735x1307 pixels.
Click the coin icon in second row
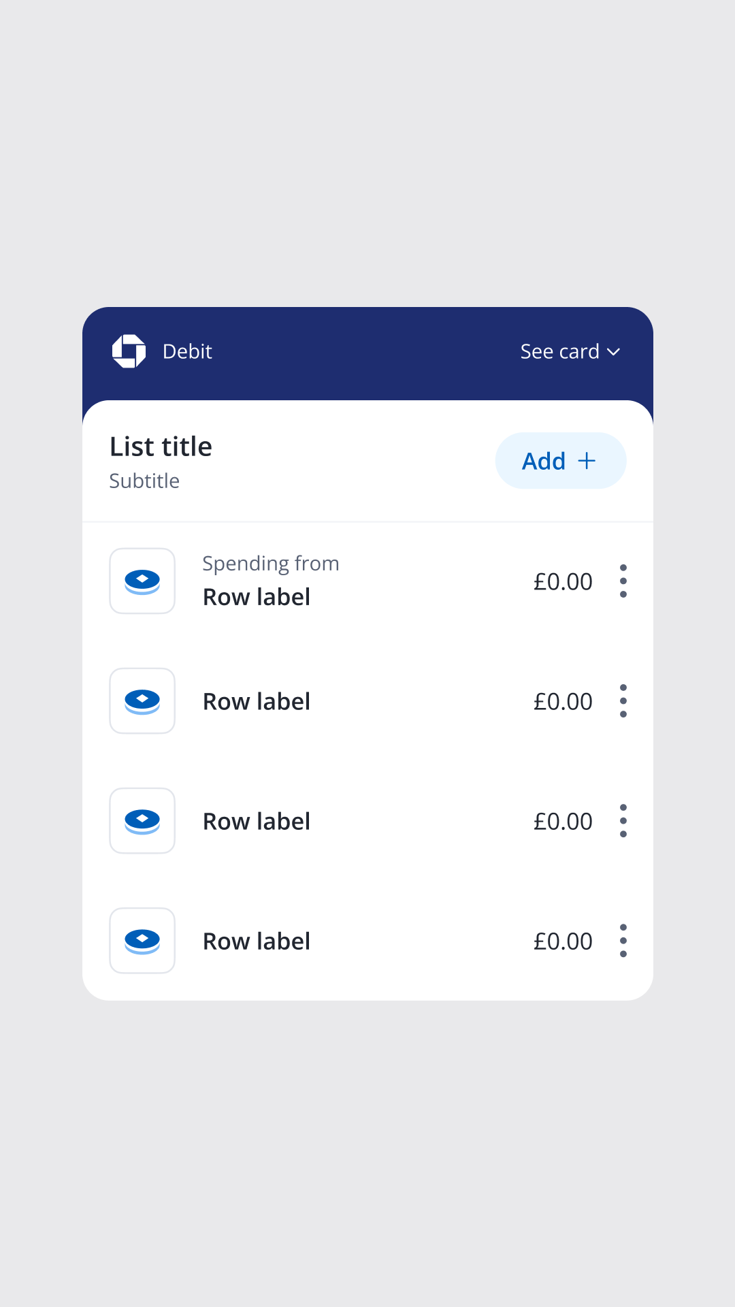coord(142,701)
